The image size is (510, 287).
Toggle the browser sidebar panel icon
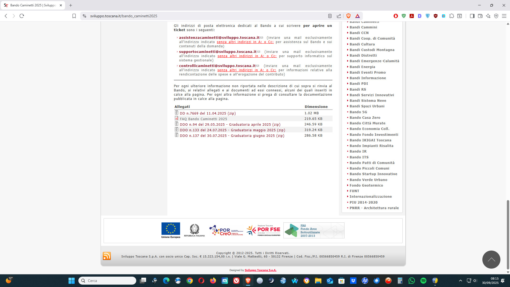[x=472, y=16]
